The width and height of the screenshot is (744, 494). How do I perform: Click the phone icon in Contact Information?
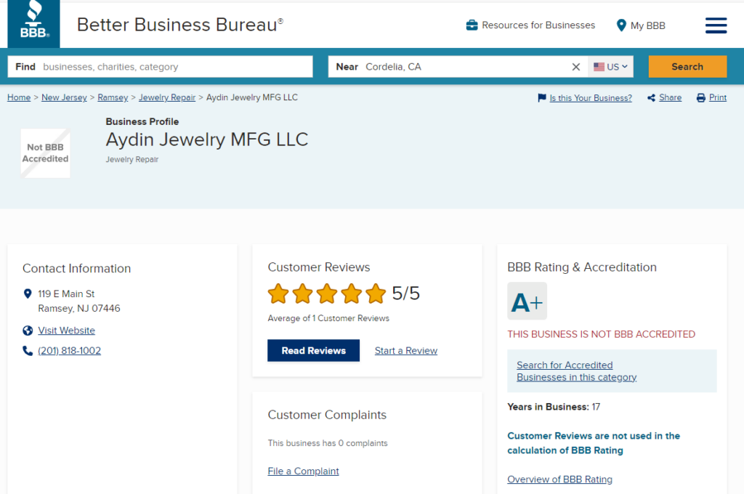28,351
